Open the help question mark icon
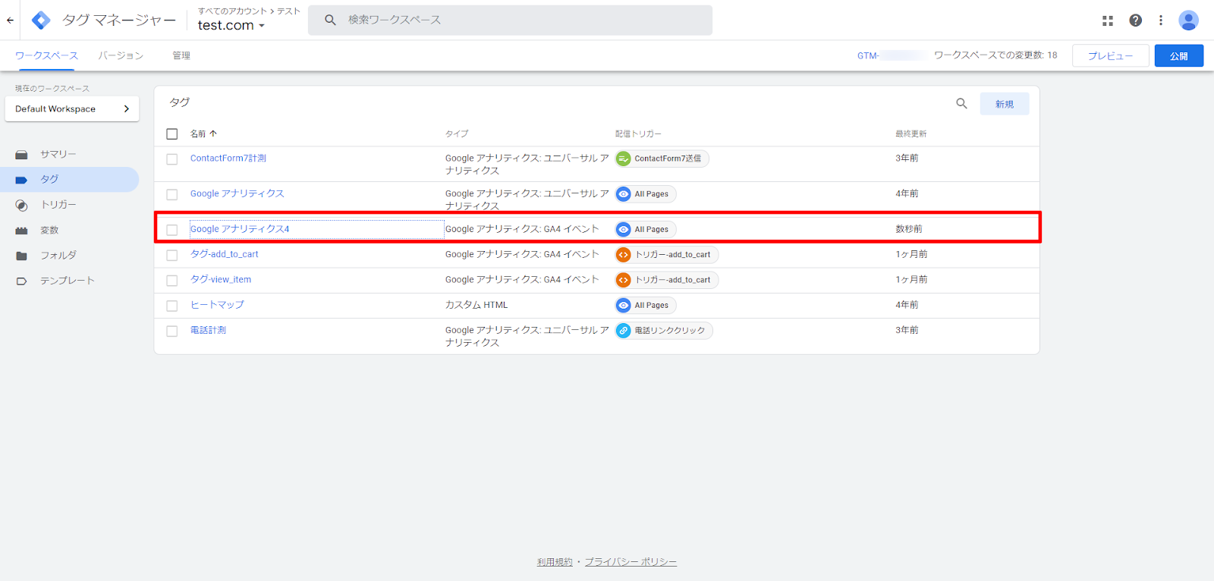The width and height of the screenshot is (1214, 581). [x=1135, y=20]
